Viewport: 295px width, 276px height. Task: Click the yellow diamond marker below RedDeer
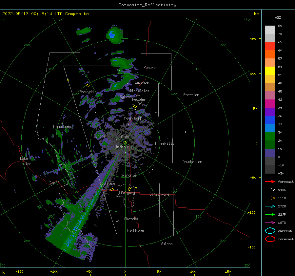coord(135,107)
